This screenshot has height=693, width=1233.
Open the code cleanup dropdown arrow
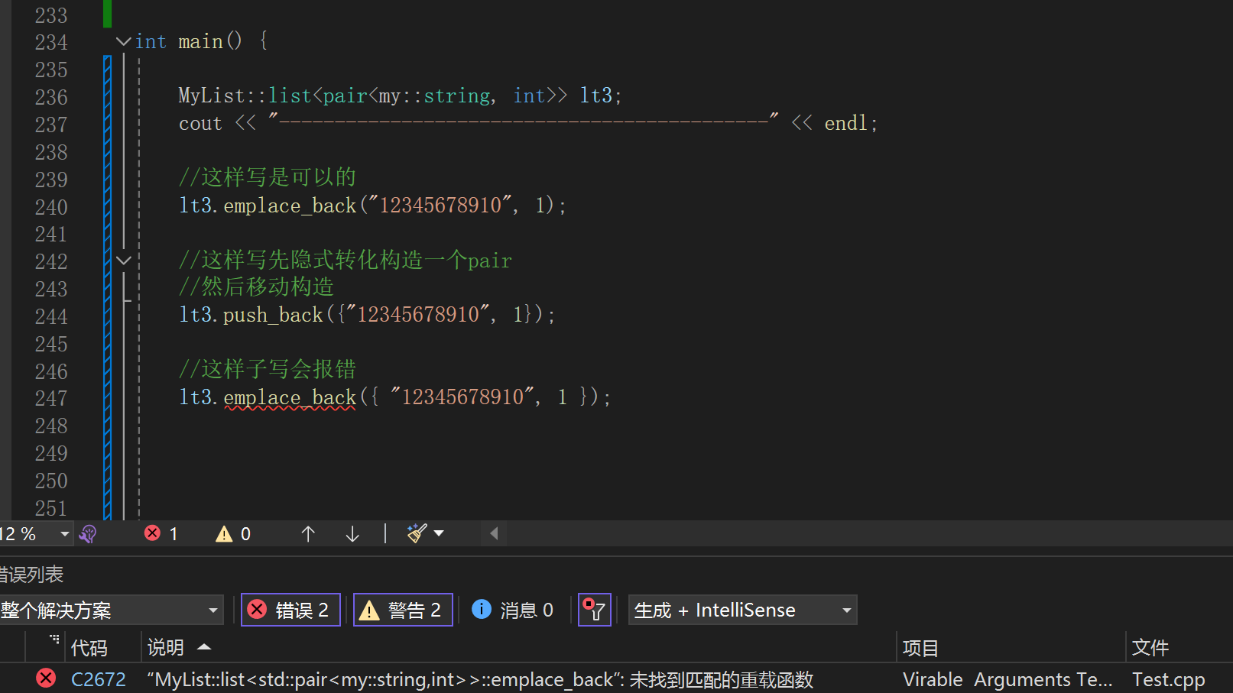tap(439, 533)
